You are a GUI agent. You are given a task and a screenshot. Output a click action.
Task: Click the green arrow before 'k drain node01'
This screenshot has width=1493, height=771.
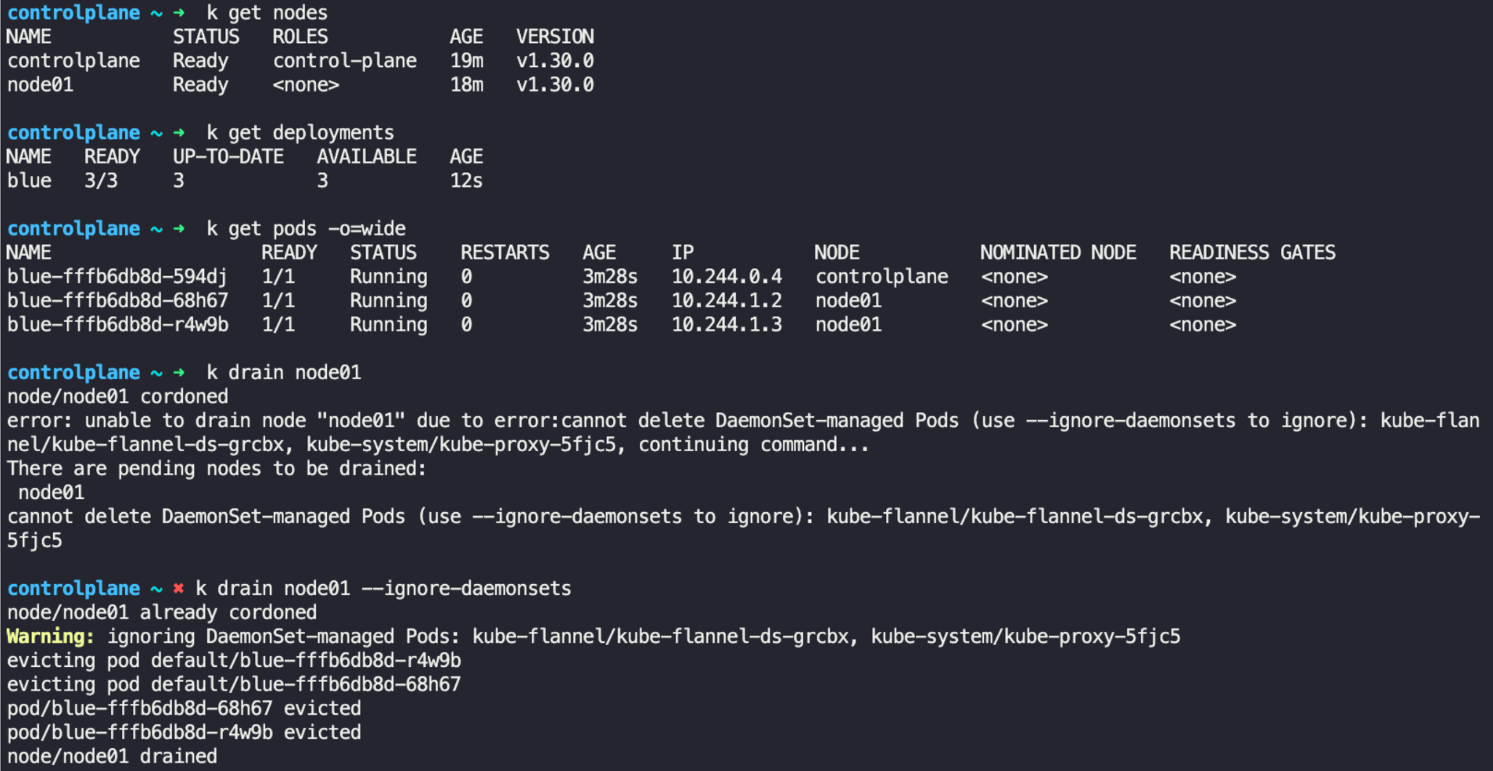pos(178,372)
